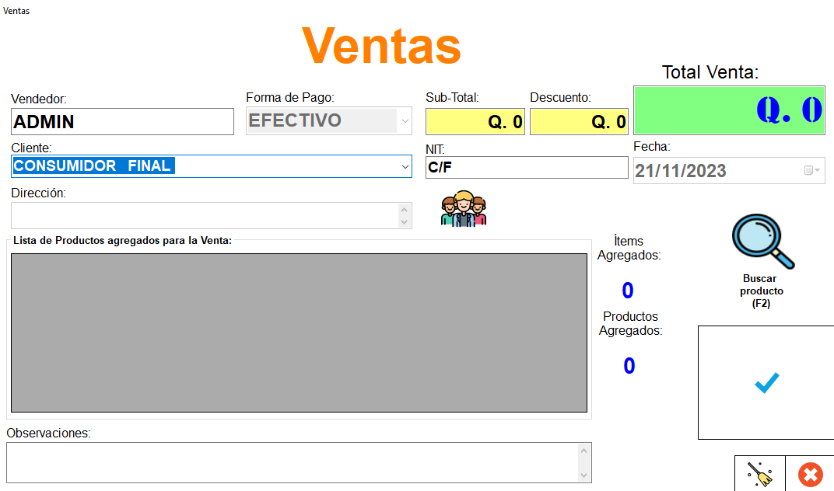Select the Sub-Total yellow field
Screen dimensions: 834x491
[475, 122]
